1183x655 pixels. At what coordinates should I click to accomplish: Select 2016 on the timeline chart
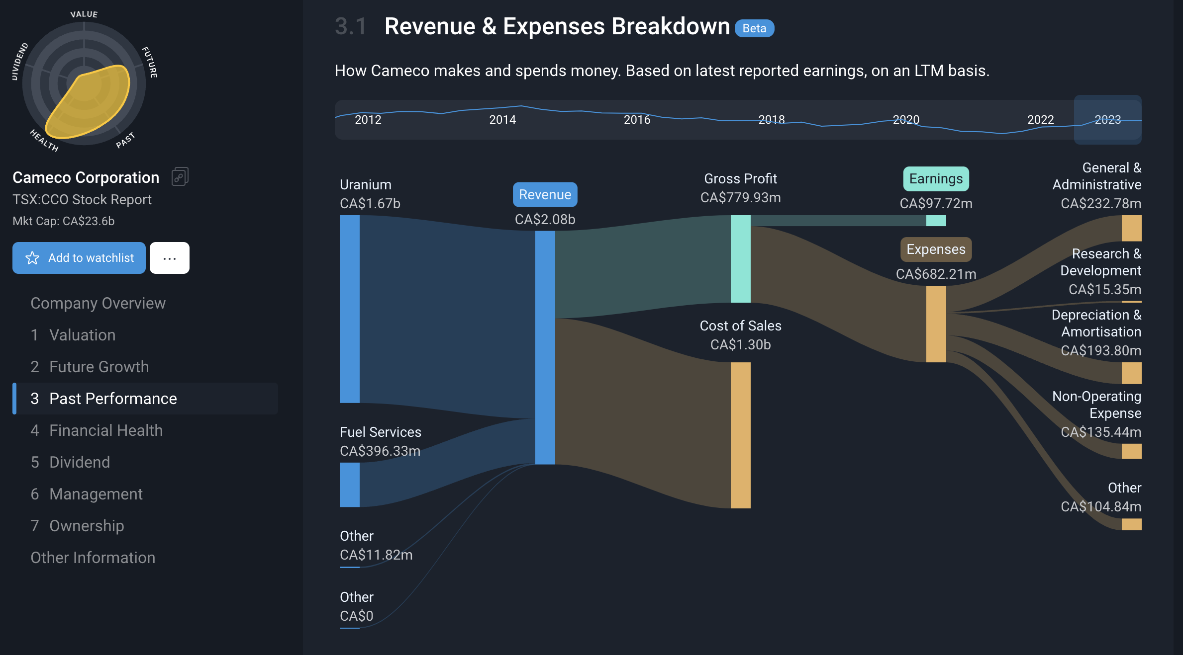pyautogui.click(x=637, y=120)
